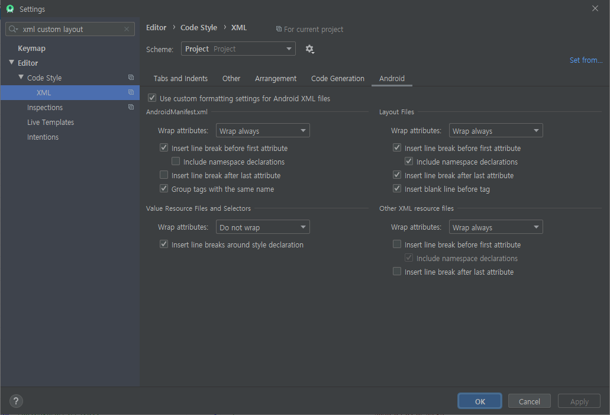Click the OK button

pyautogui.click(x=480, y=401)
